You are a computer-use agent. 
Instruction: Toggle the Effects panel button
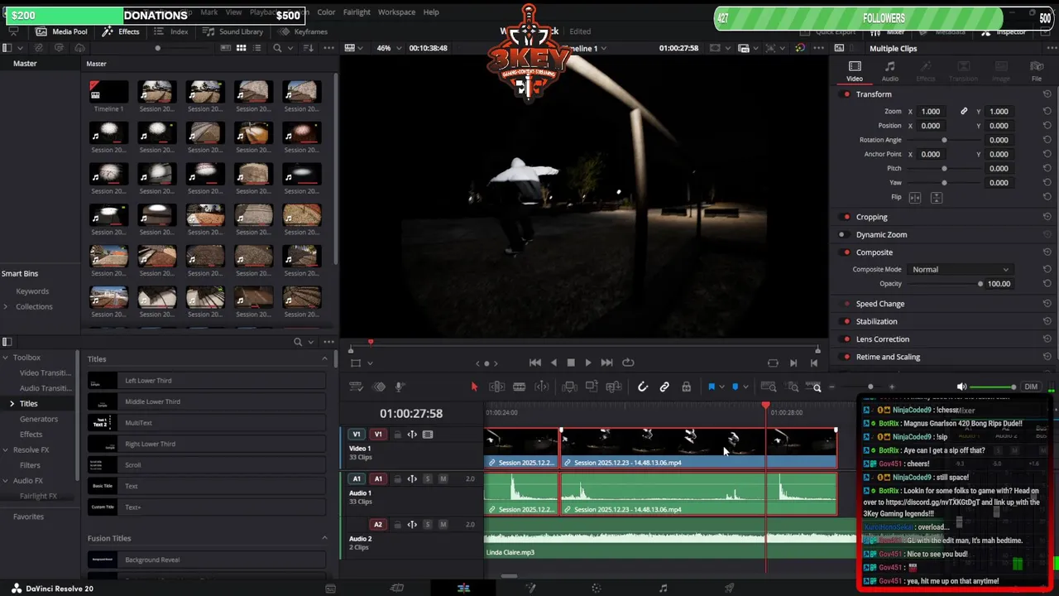tap(121, 31)
